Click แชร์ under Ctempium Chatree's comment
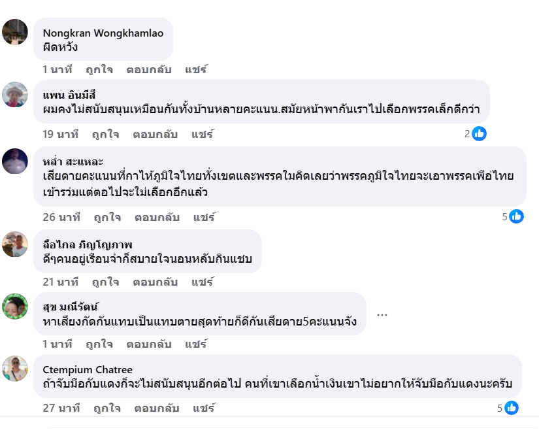Viewport: 539px width, 434px height. [204, 408]
